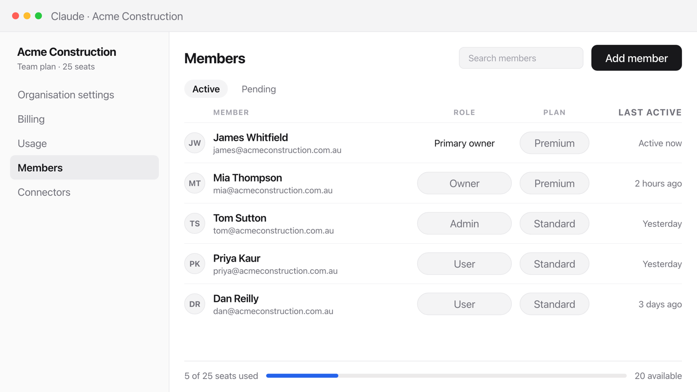Click into the Search members field
Image resolution: width=697 pixels, height=392 pixels.
[x=521, y=58]
